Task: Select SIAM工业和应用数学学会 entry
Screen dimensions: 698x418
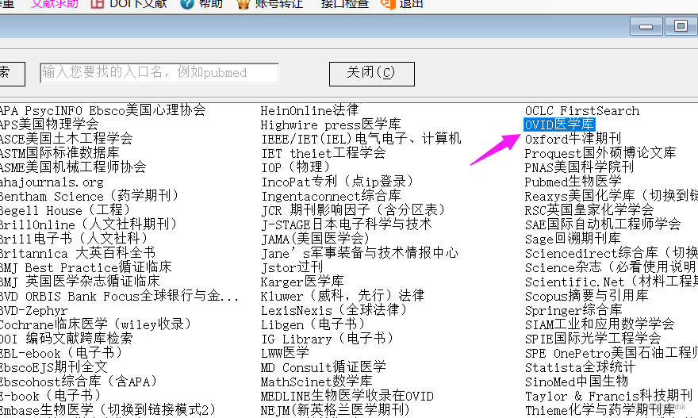Action: (x=599, y=324)
